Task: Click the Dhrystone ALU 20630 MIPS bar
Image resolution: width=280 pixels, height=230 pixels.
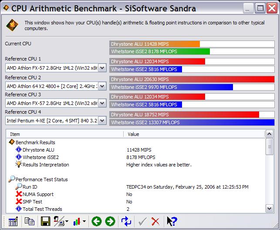Action: pyautogui.click(x=192, y=79)
